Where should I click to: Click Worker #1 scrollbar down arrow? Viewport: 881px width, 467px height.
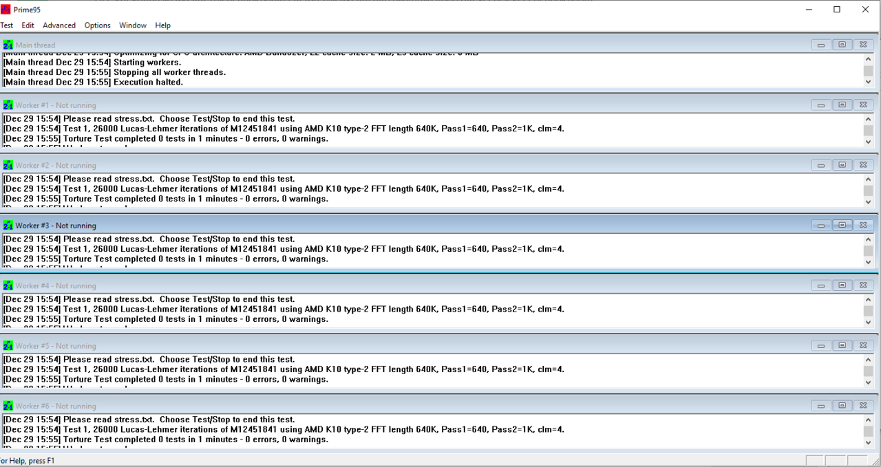(x=868, y=142)
